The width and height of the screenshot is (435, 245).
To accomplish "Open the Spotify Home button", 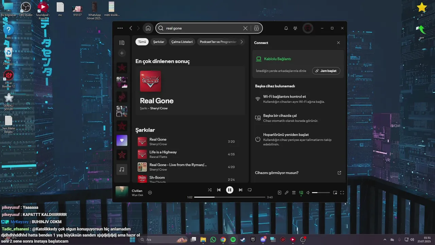I will [148, 28].
